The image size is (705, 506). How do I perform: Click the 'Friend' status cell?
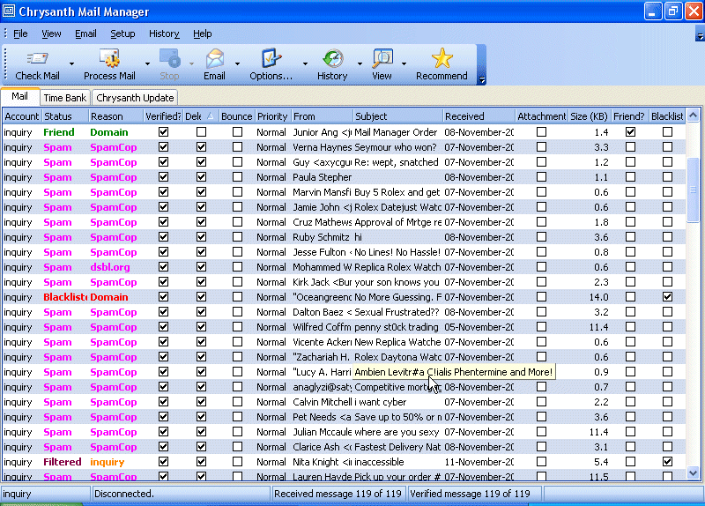click(65, 132)
